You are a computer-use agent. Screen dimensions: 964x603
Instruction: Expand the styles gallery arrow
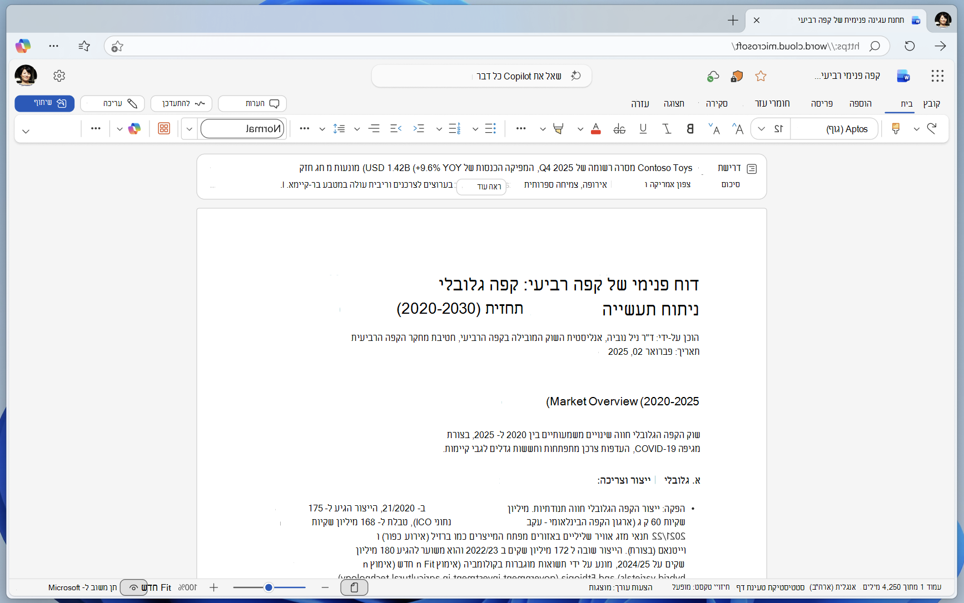coord(189,129)
